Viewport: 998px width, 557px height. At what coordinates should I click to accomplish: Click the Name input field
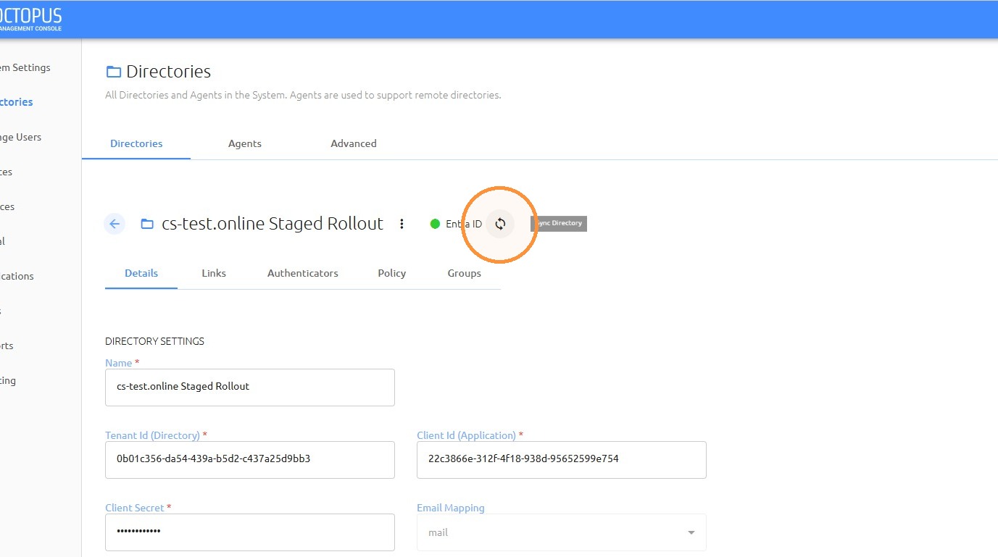tap(250, 388)
